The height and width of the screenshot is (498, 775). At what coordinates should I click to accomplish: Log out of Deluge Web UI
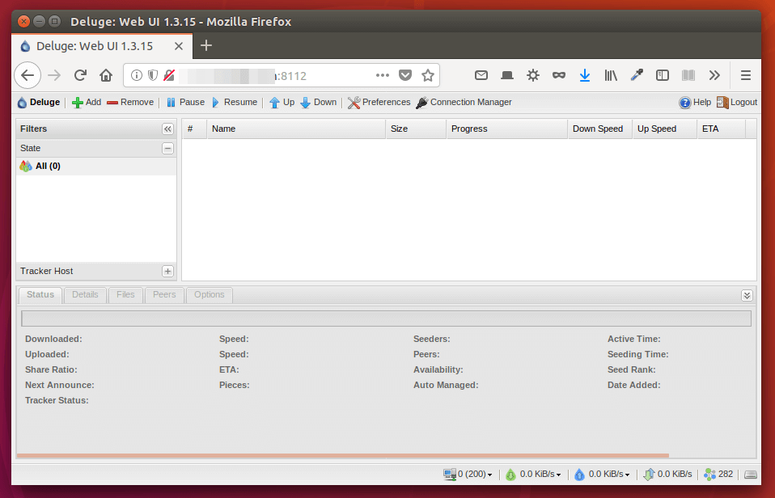coord(736,103)
